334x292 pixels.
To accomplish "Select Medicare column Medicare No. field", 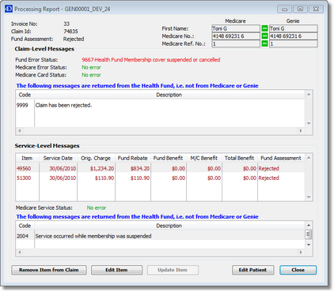I will pos(236,36).
